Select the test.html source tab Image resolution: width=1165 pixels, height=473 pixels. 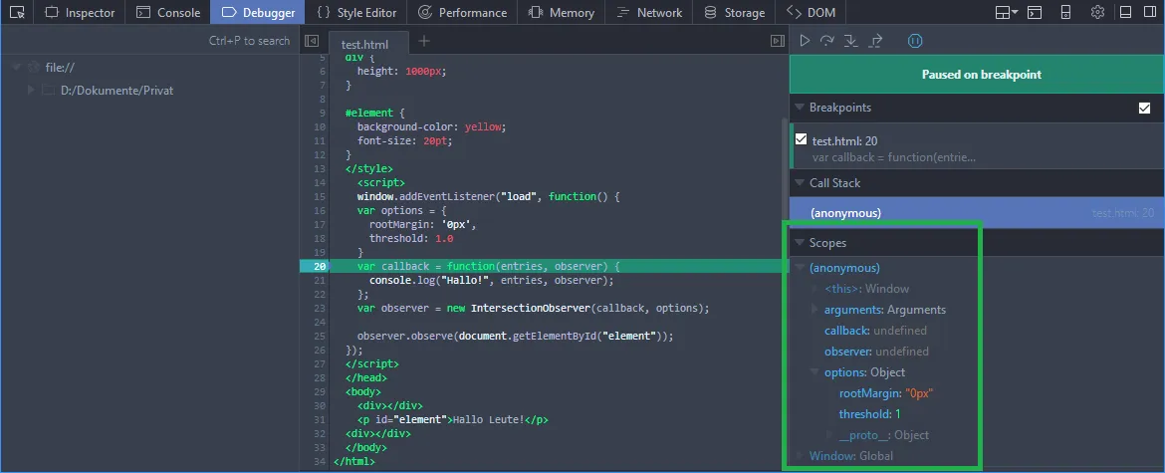click(x=364, y=44)
